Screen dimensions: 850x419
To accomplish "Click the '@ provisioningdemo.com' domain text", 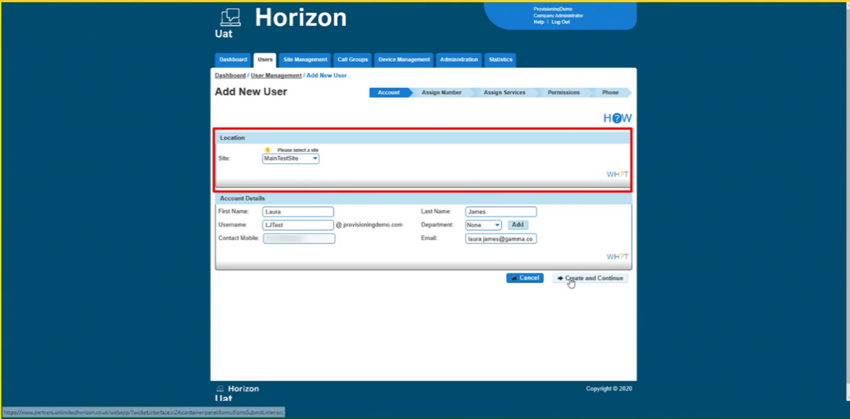I will [x=369, y=225].
